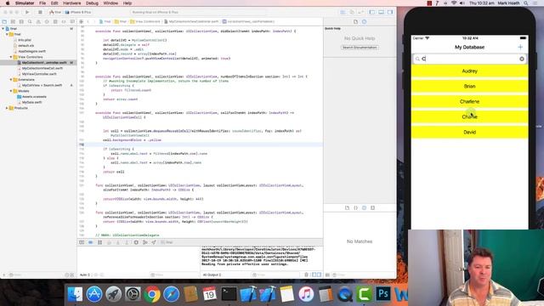
Task: Click the Xcode Run button
Action: 27,12
